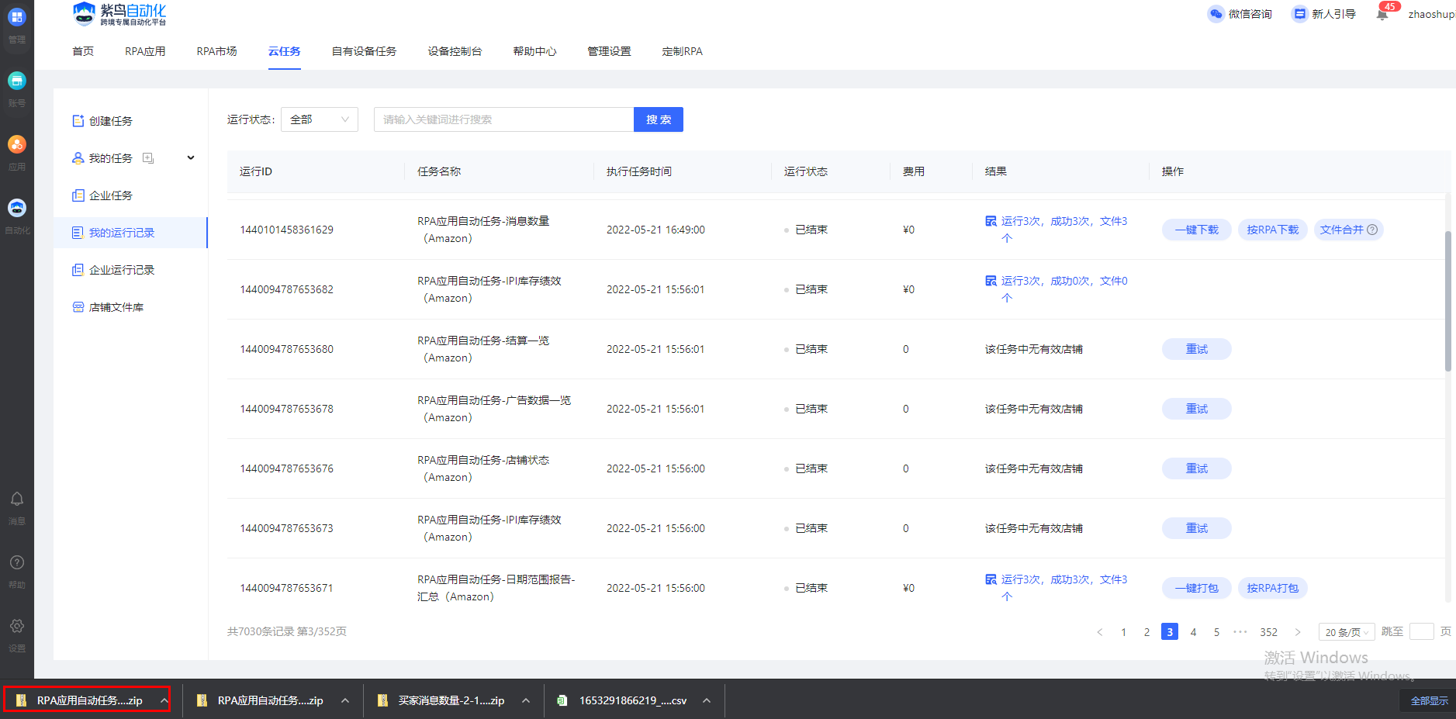
Task: Open 设置 gear icon in sidebar
Action: coord(16,626)
